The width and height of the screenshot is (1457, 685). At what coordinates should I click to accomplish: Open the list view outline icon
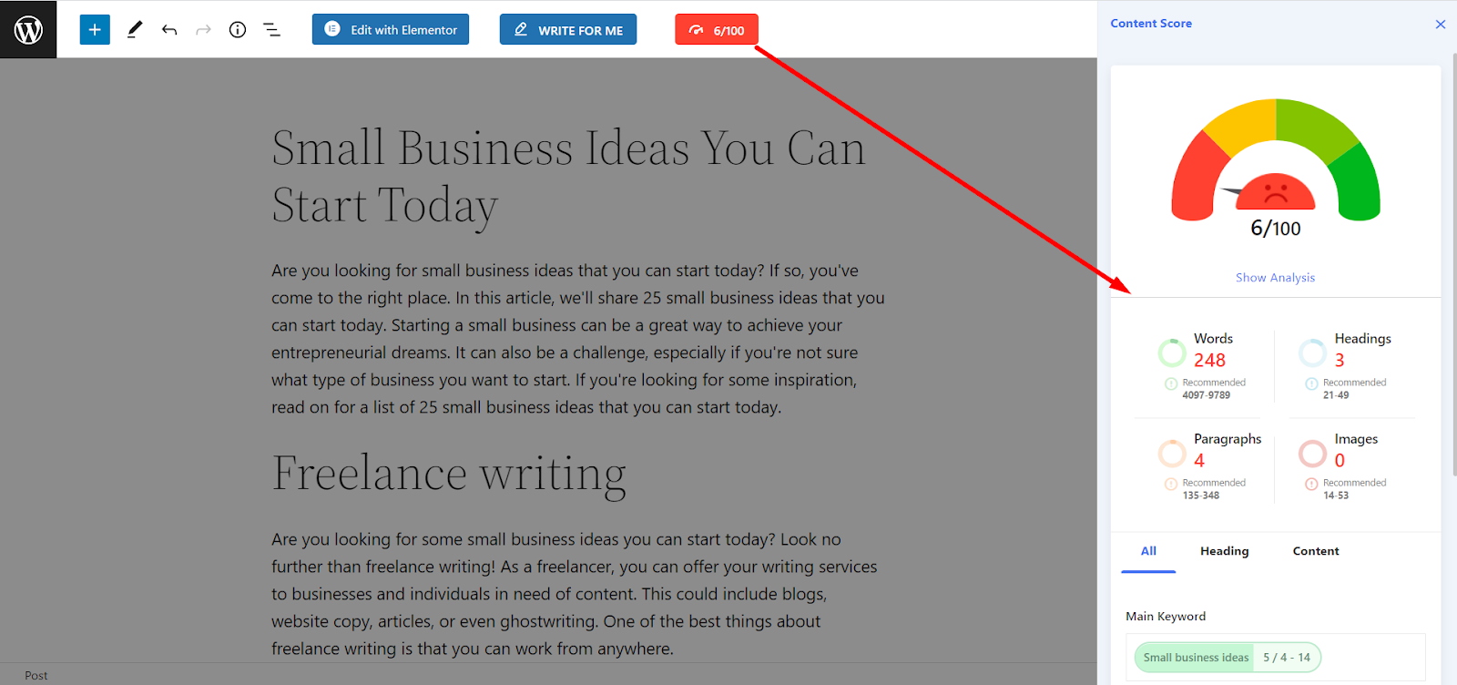(x=271, y=30)
